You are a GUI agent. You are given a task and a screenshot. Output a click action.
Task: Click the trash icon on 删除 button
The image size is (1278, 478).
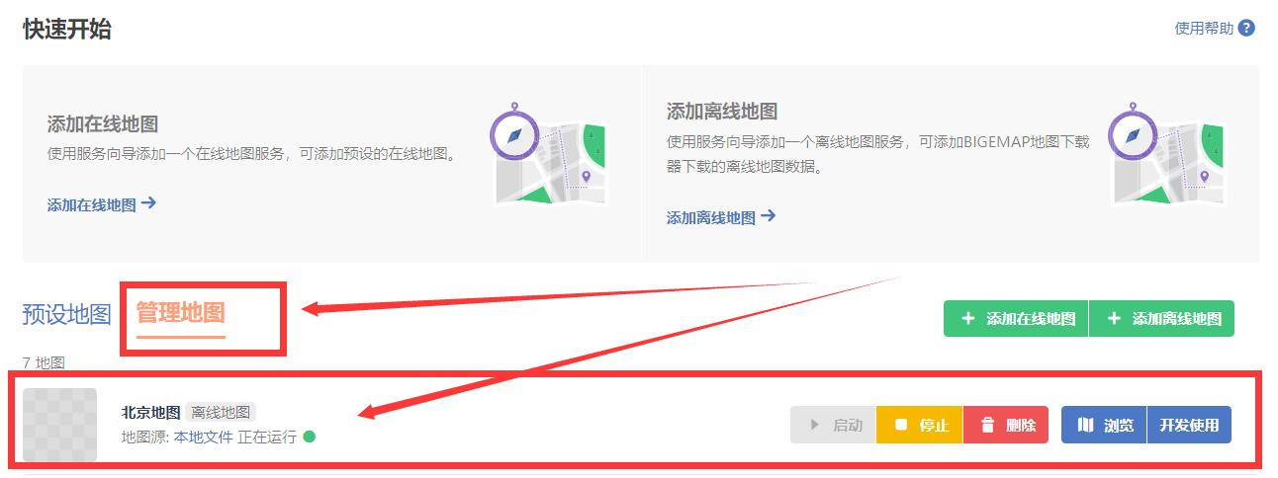click(x=987, y=425)
